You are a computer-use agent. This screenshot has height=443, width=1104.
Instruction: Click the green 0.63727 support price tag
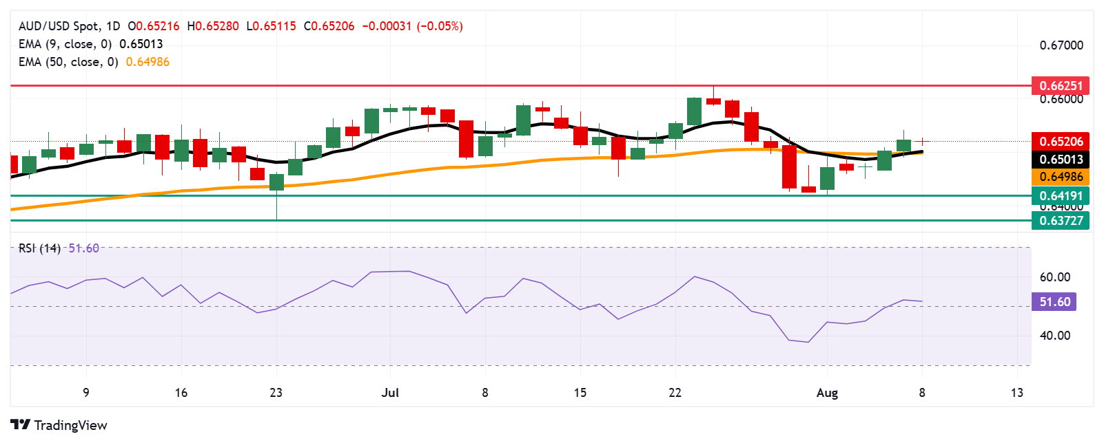1061,221
